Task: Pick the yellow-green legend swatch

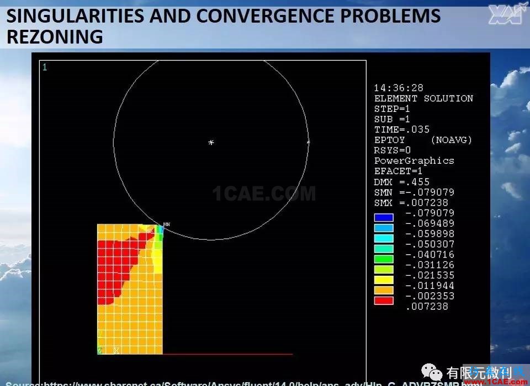Action: point(384,270)
